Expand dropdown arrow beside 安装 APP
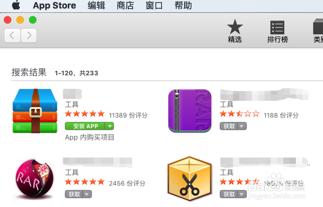The height and width of the screenshot is (207, 323). [110, 126]
